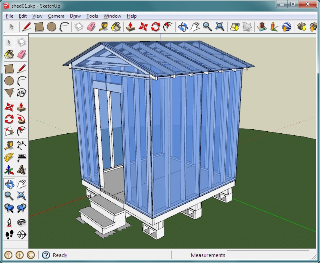Select the pink Eraser in the horizontal toolbar
The height and width of the screenshot is (263, 320).
91,27
